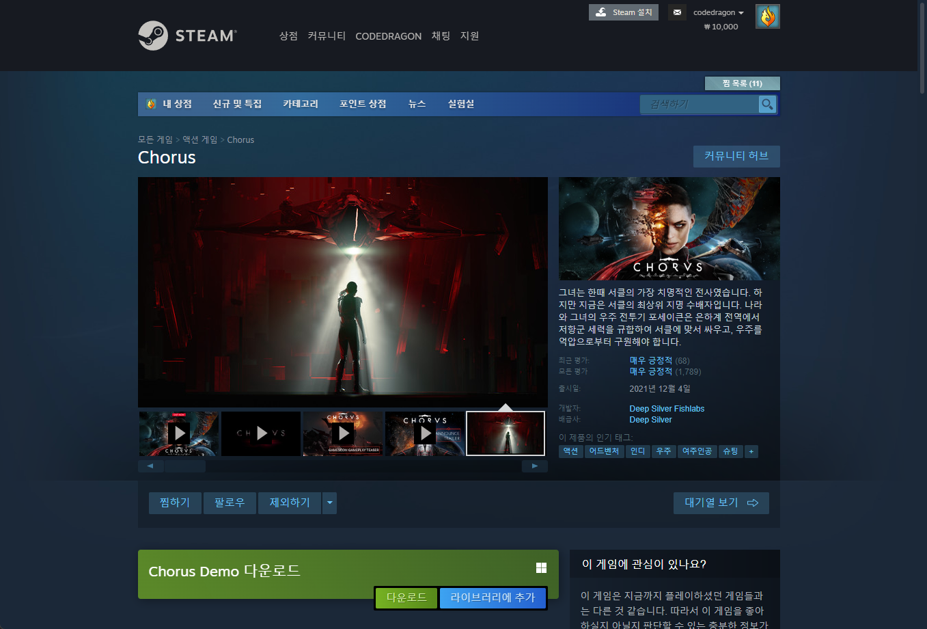Viewport: 927px width, 629px height.
Task: Click the flame user avatar
Action: [x=768, y=16]
